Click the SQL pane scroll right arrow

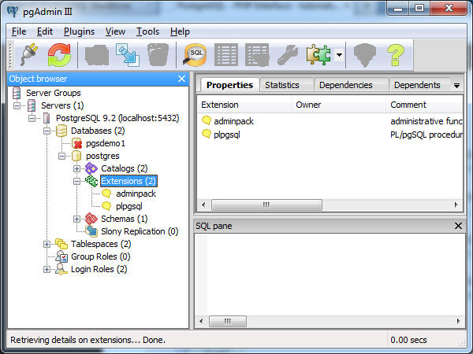[459, 321]
